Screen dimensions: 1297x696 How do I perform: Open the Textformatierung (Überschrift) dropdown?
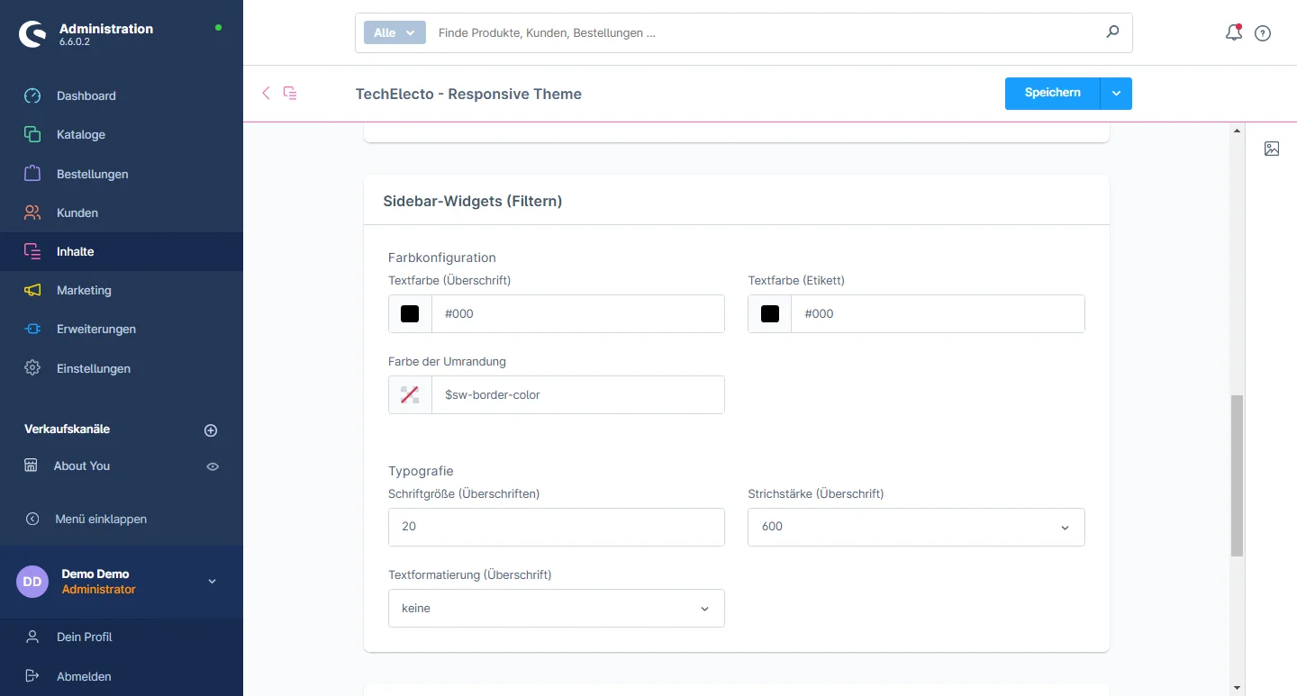[556, 609]
